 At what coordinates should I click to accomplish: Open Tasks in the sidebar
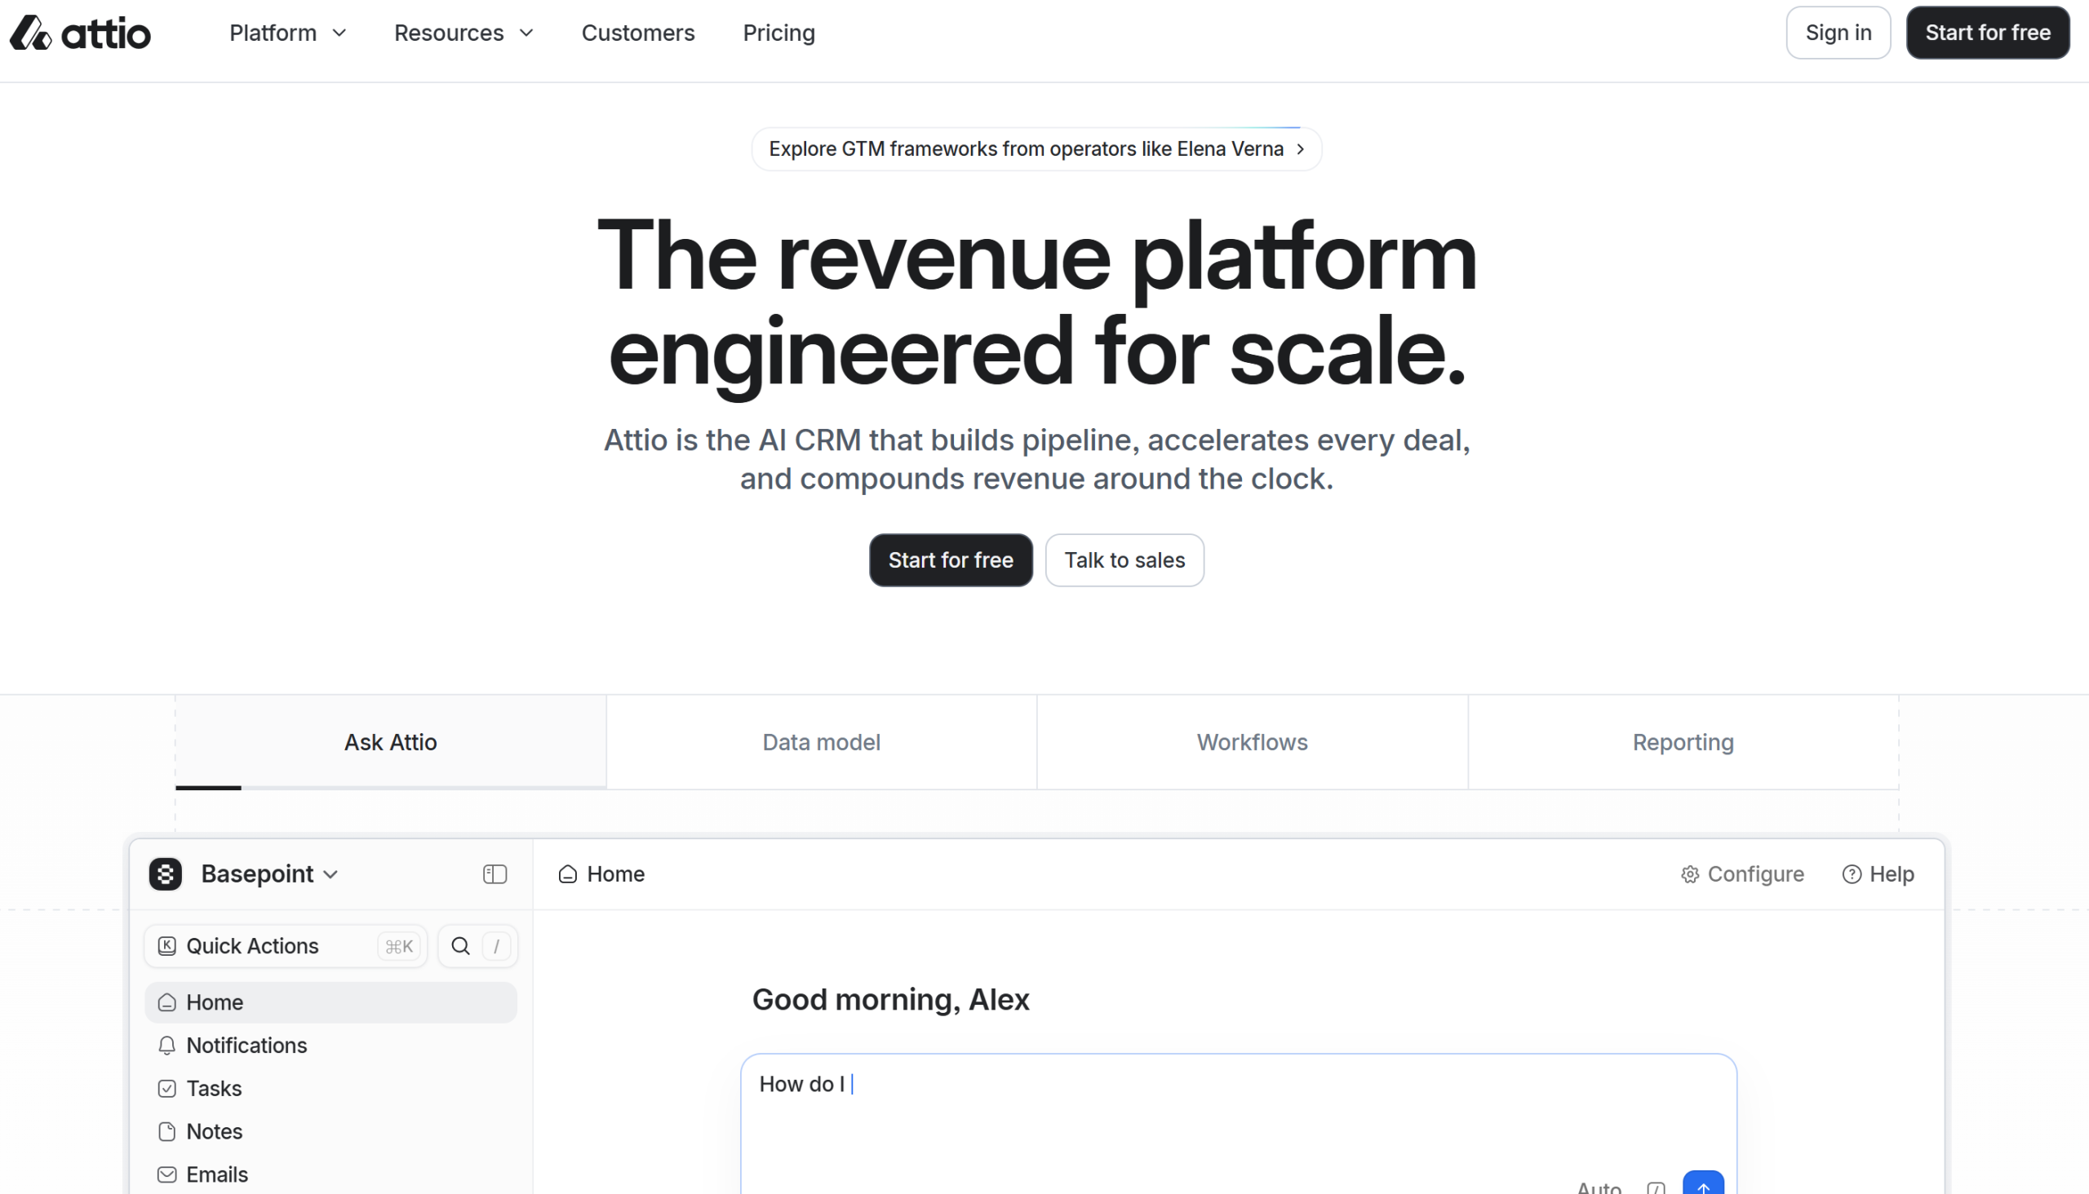(x=330, y=1088)
